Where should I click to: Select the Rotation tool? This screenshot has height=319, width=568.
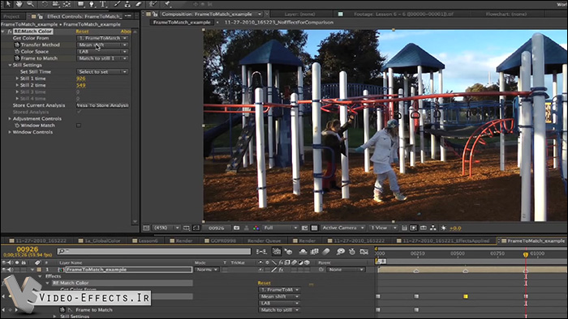point(45,4)
